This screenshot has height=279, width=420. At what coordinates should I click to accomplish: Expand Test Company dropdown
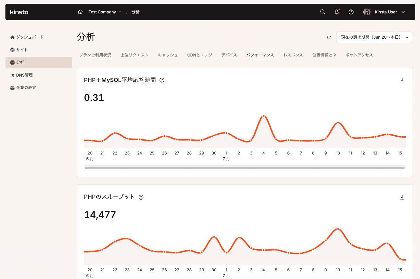tap(105, 12)
